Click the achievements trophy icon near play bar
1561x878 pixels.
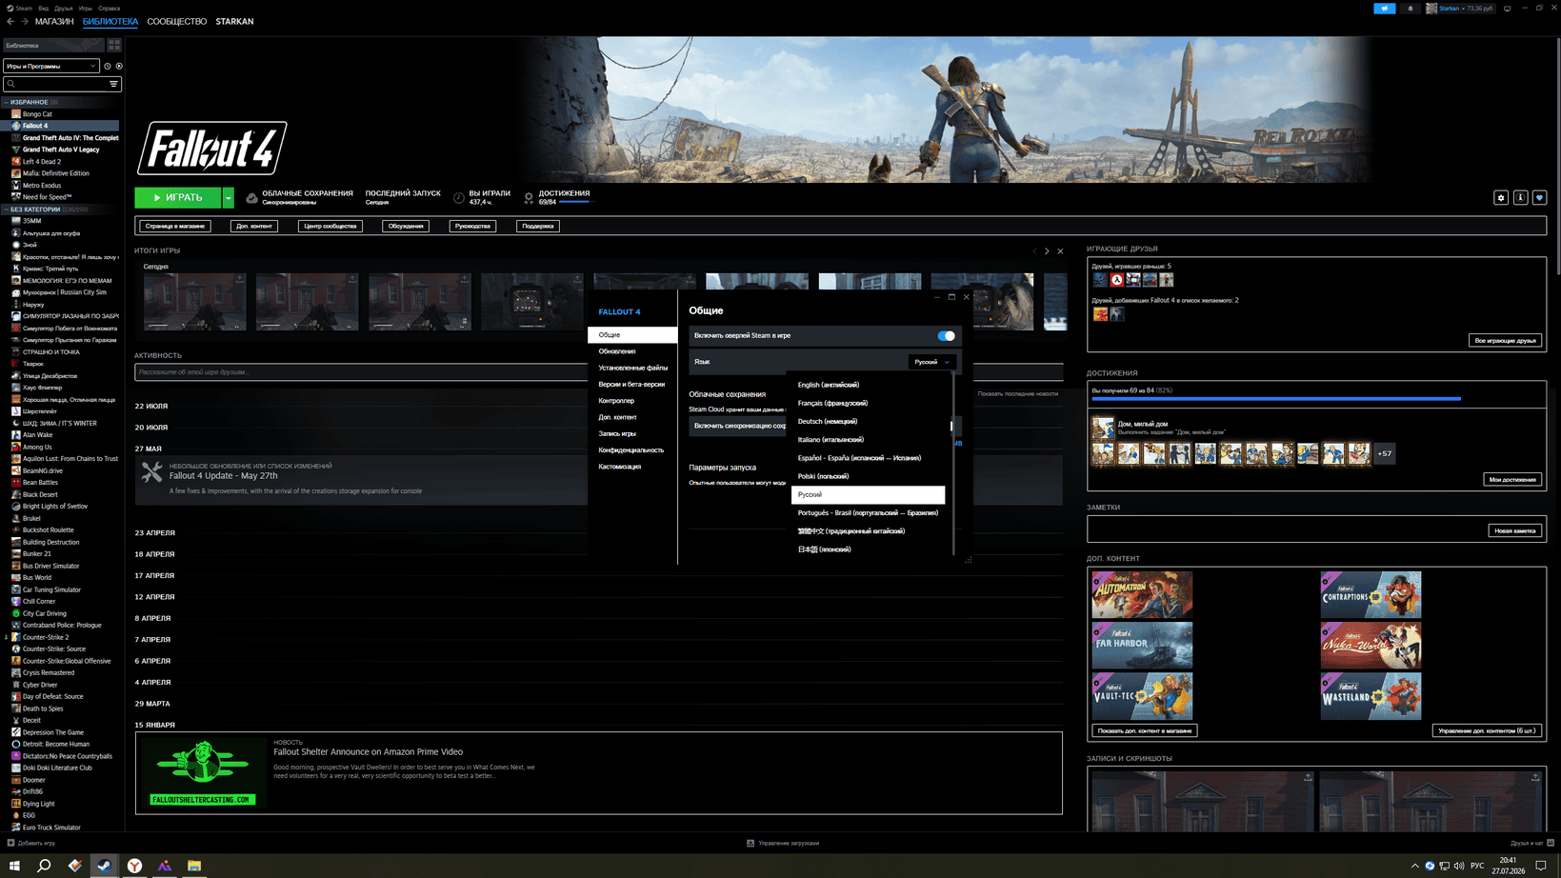(x=529, y=197)
